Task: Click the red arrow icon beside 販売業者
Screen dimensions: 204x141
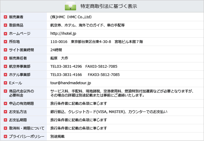Action: (5, 17)
